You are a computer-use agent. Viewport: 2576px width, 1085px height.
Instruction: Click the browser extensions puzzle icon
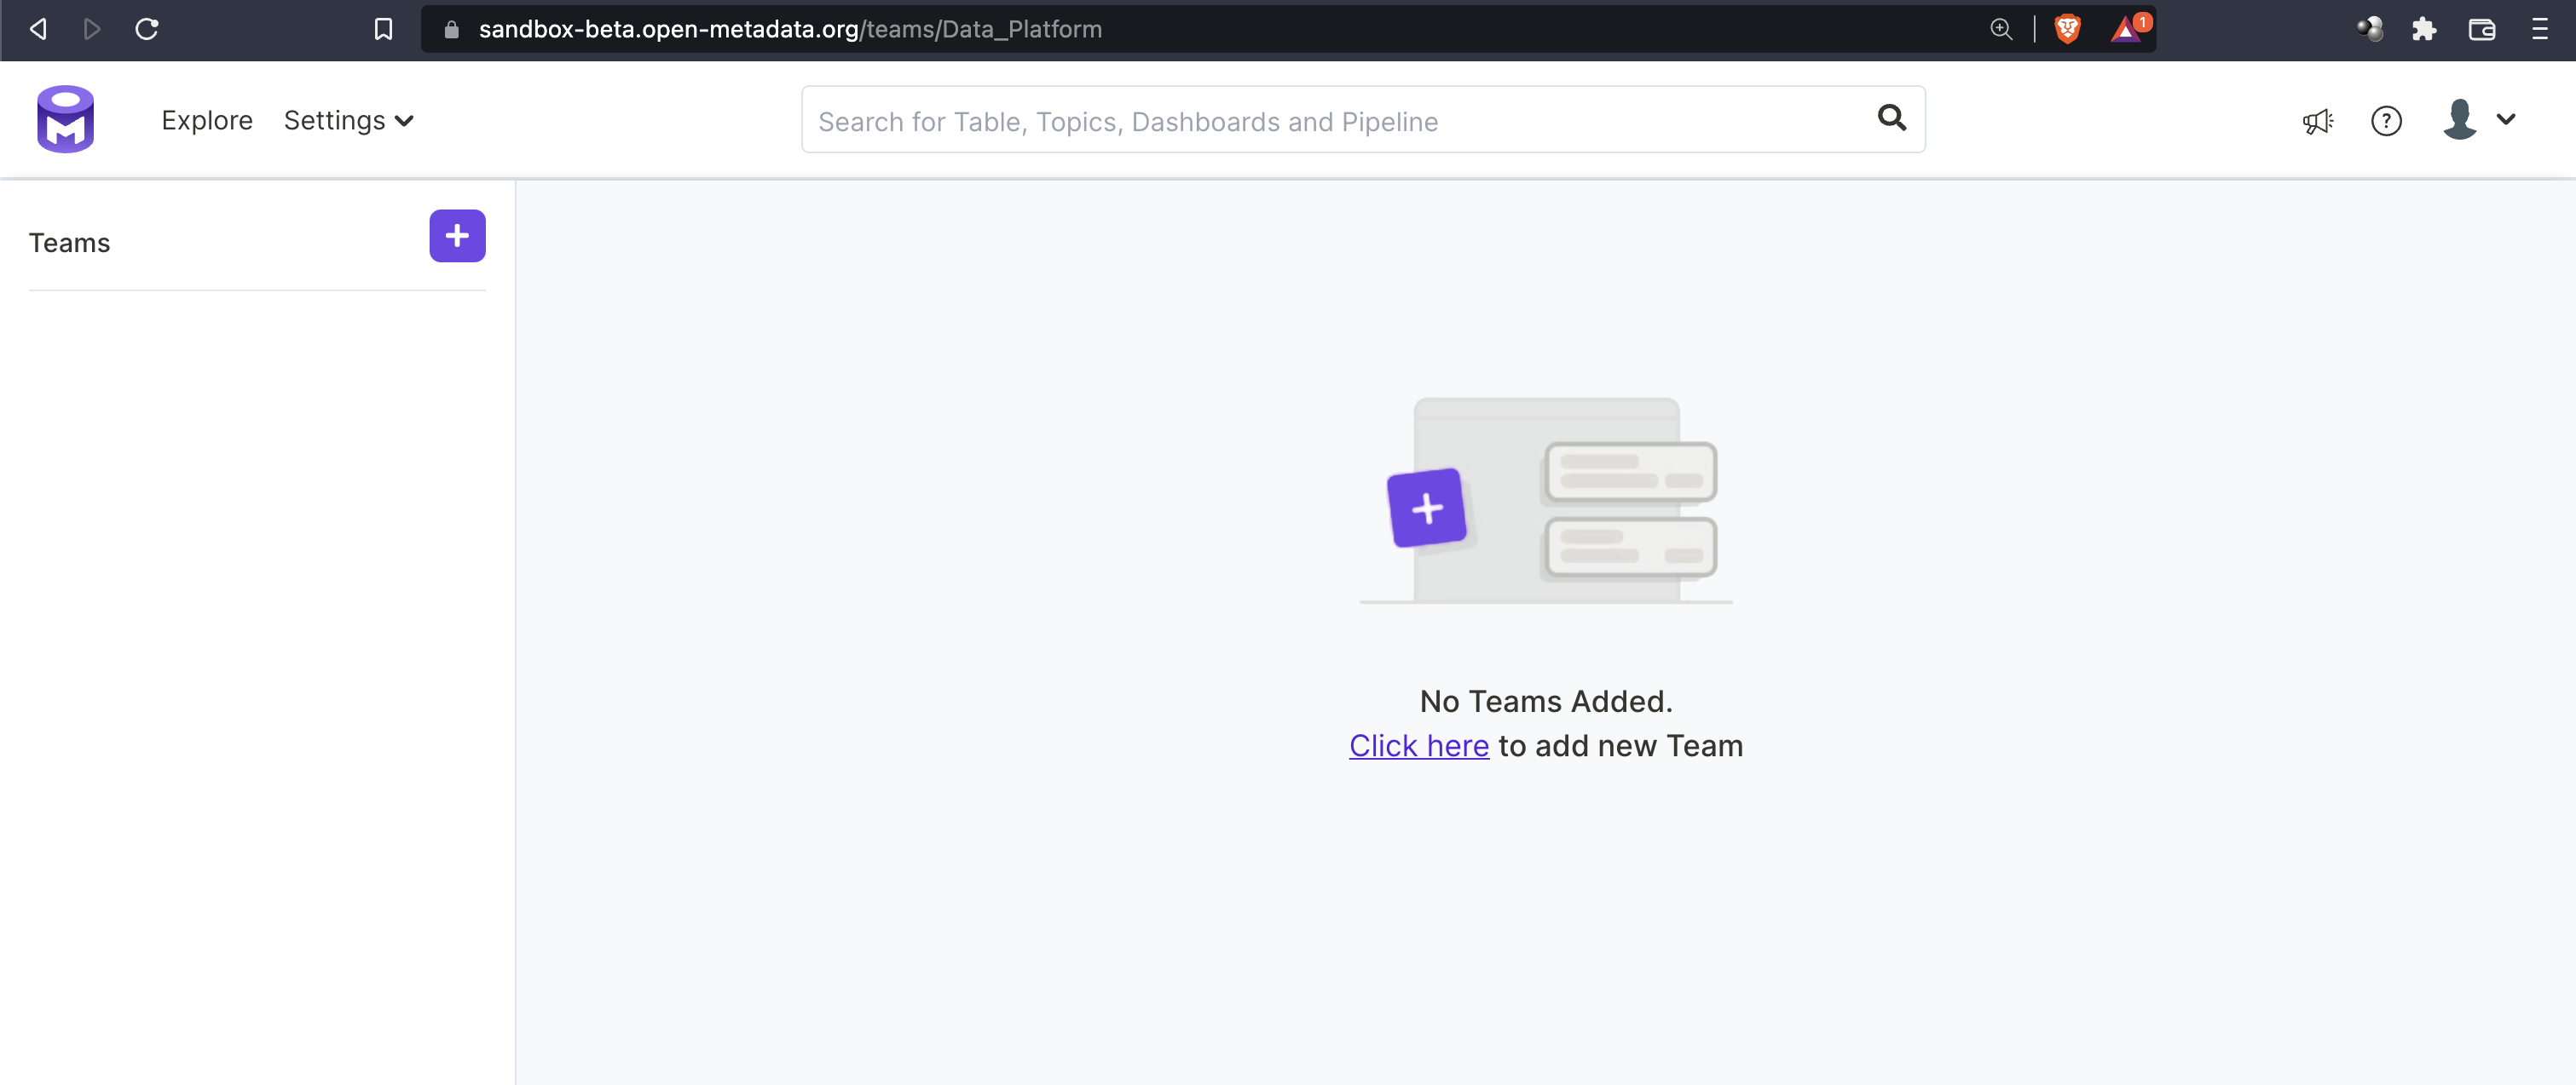click(2424, 29)
